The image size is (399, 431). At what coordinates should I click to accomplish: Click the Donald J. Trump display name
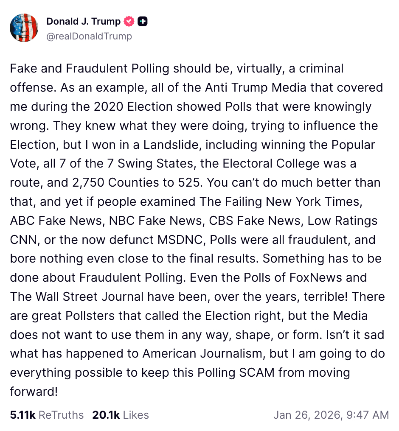pyautogui.click(x=83, y=21)
